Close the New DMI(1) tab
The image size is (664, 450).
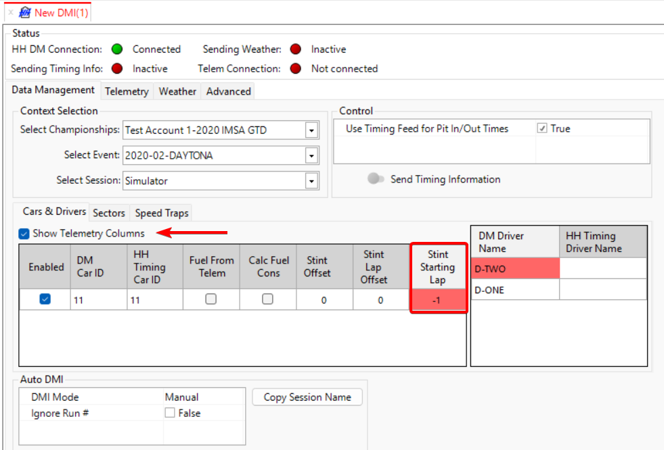(10, 13)
